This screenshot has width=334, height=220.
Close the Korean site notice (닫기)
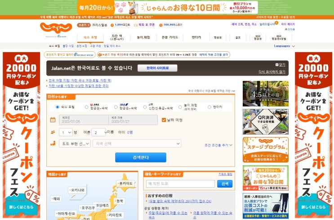click(280, 65)
